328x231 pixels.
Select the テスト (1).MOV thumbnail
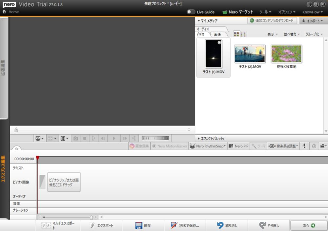point(214,54)
